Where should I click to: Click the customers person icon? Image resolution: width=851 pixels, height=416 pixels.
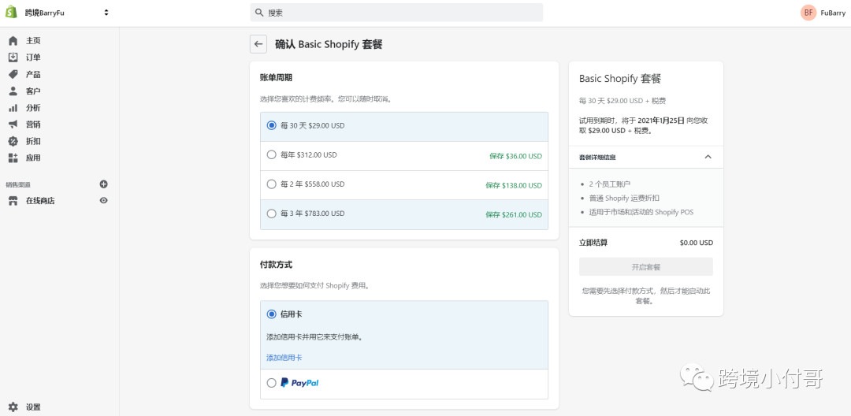13,91
